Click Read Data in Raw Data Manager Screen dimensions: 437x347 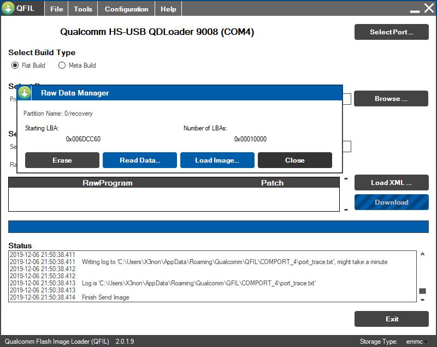point(140,160)
